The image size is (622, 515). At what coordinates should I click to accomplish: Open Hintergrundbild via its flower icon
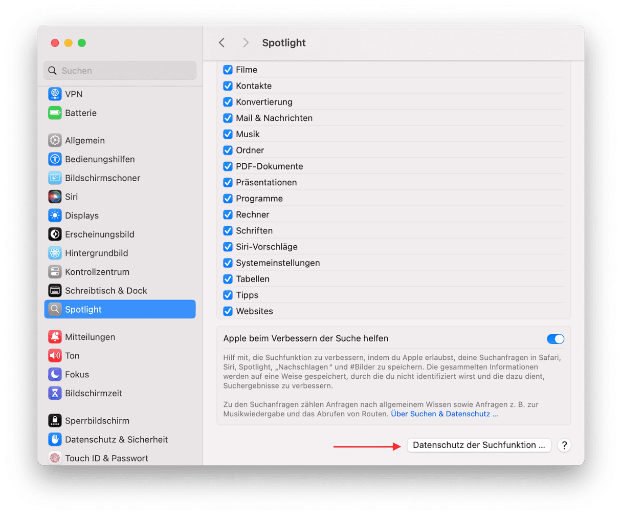[55, 253]
